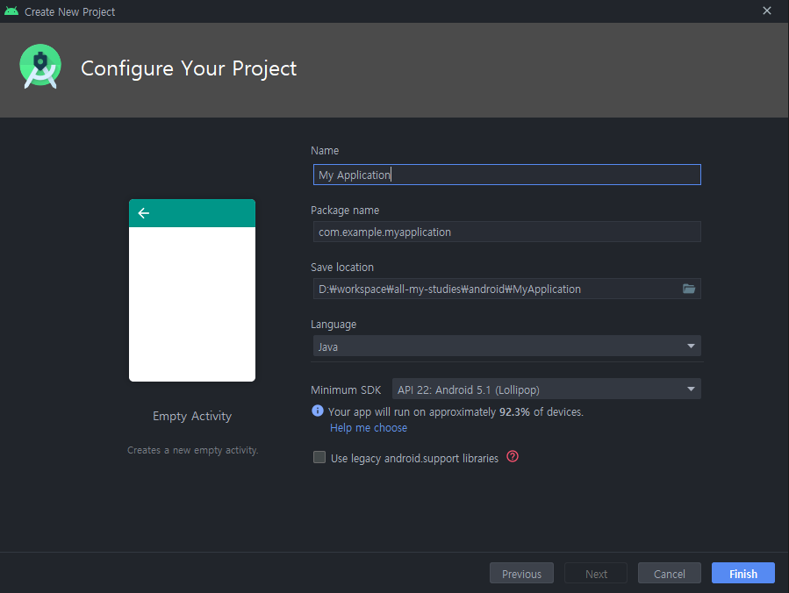Click the Package name field
789x593 pixels.
[506, 232]
